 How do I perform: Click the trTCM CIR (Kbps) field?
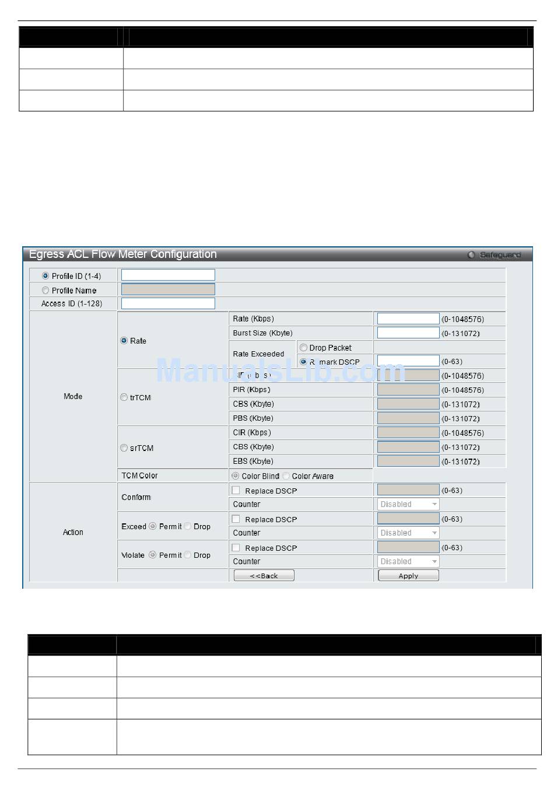[408, 375]
